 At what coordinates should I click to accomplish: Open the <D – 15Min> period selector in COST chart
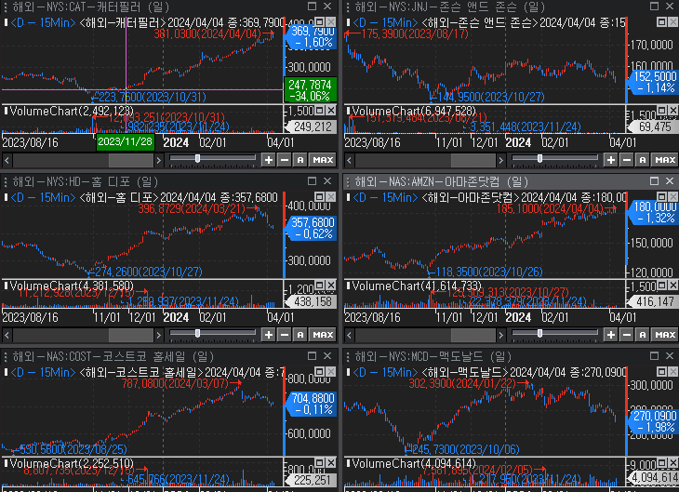[x=43, y=372]
